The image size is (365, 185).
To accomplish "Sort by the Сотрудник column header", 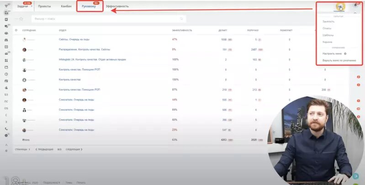I will click(x=29, y=31).
